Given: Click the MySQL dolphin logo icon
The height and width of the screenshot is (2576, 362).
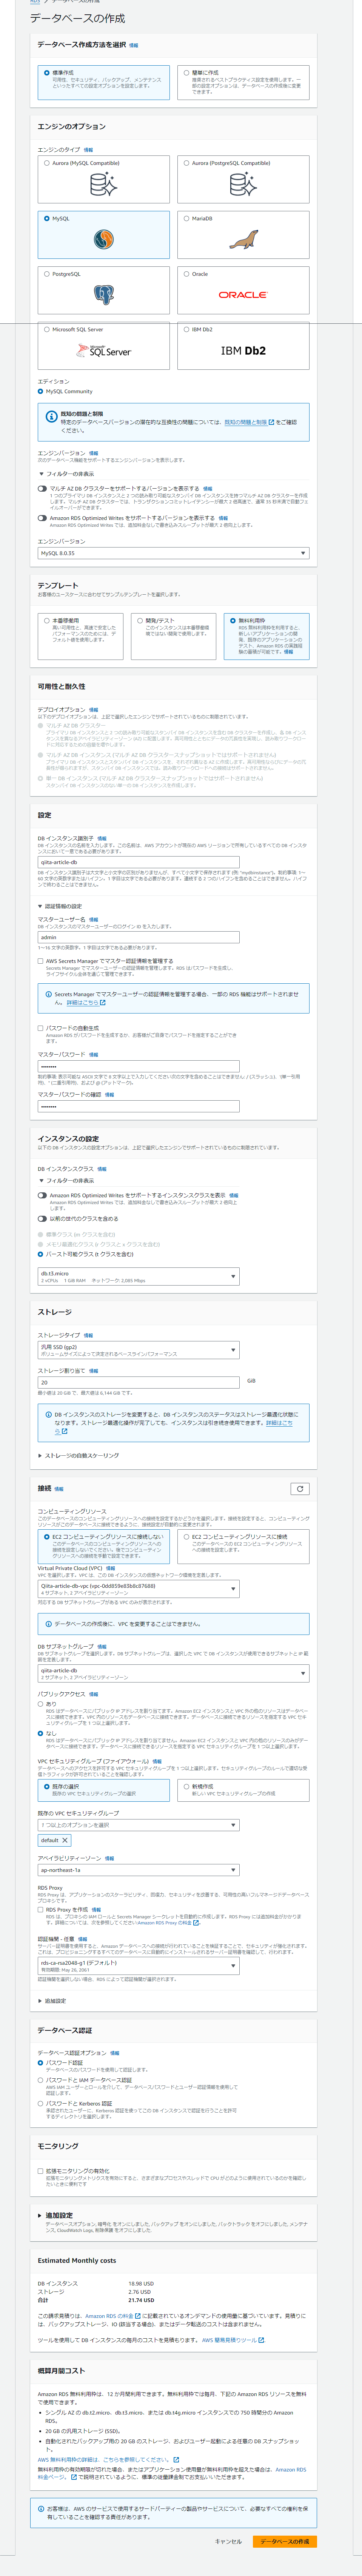Looking at the screenshot, I should tap(104, 239).
